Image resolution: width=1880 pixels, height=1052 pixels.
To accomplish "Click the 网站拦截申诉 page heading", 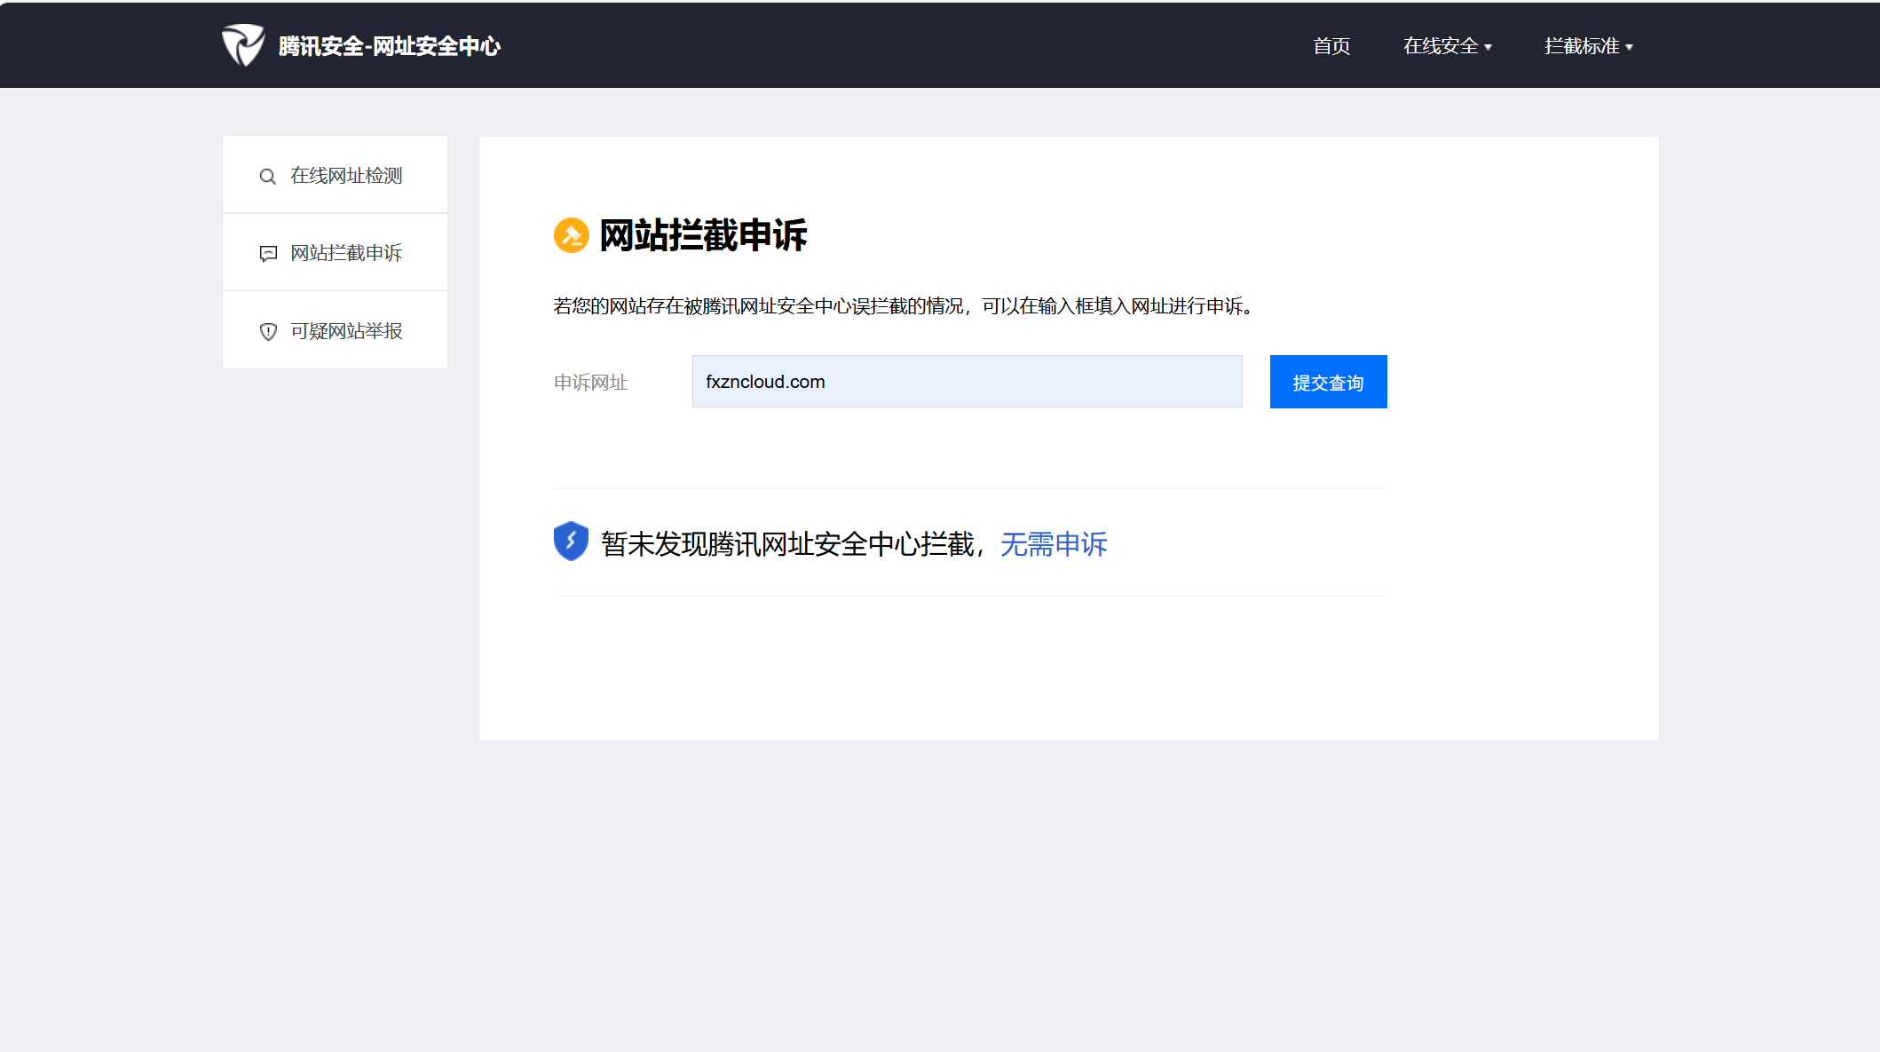I will 703,235.
